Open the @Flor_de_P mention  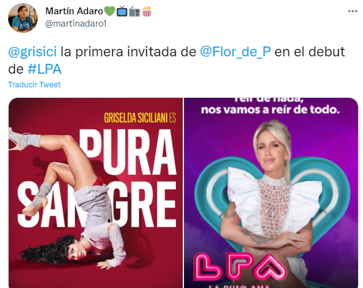(x=235, y=51)
